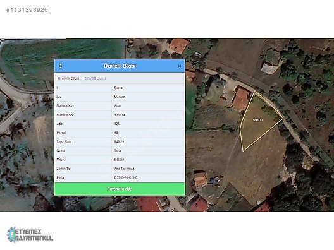
Task: Open the three-dot menu in dialog header
Action: (x=61, y=66)
